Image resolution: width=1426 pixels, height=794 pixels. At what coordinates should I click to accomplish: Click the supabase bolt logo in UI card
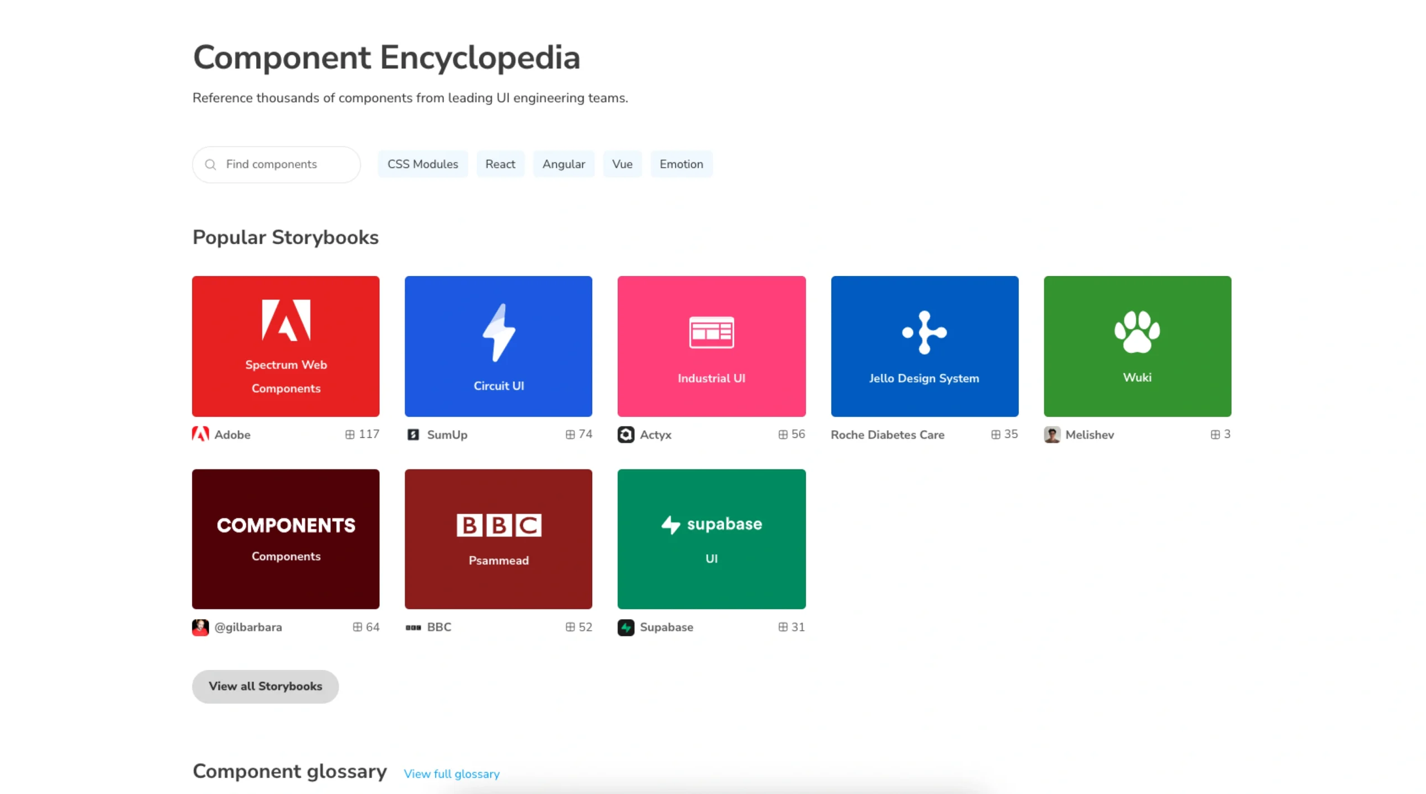click(671, 524)
